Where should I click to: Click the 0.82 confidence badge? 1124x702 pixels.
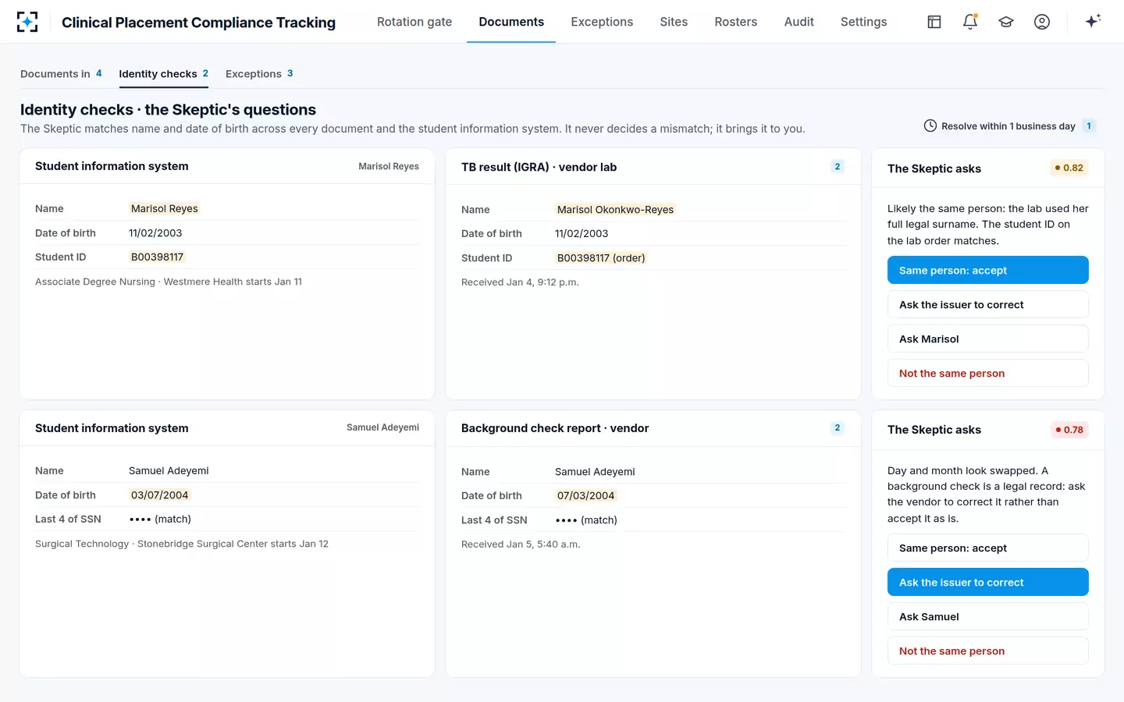(1069, 168)
